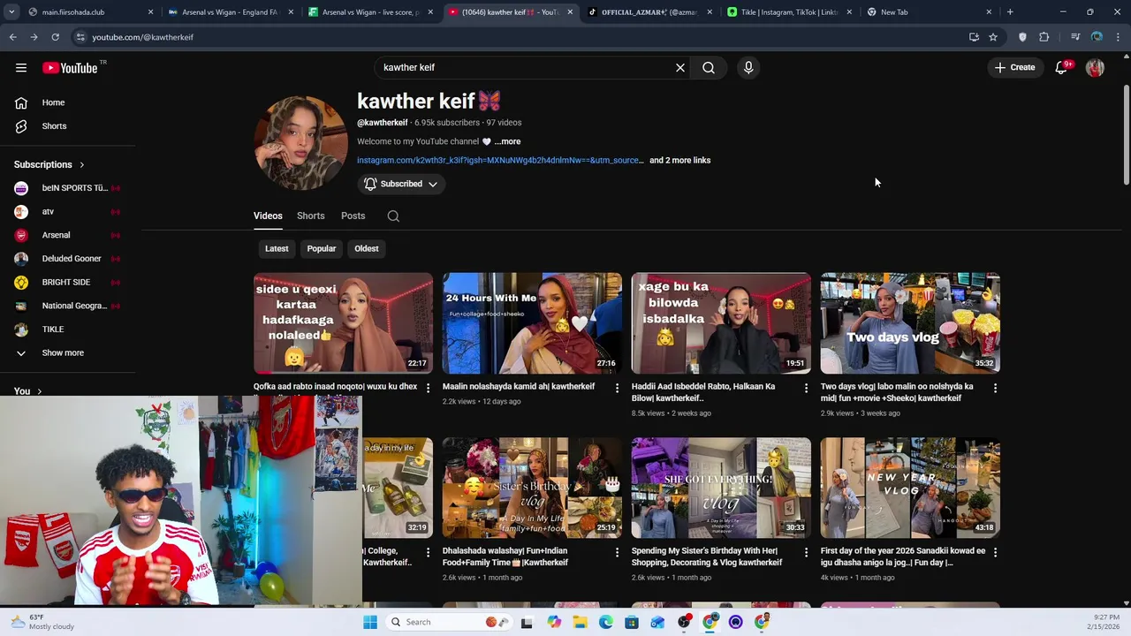1131x636 pixels.
Task: Select the Latest filter chip
Action: 277,249
